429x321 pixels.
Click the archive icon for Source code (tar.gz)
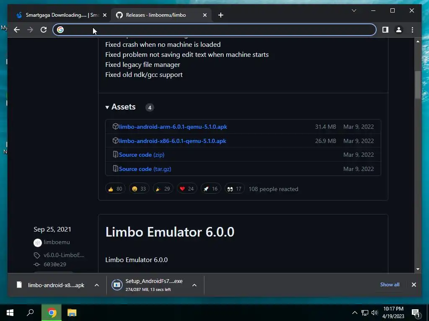pos(116,169)
